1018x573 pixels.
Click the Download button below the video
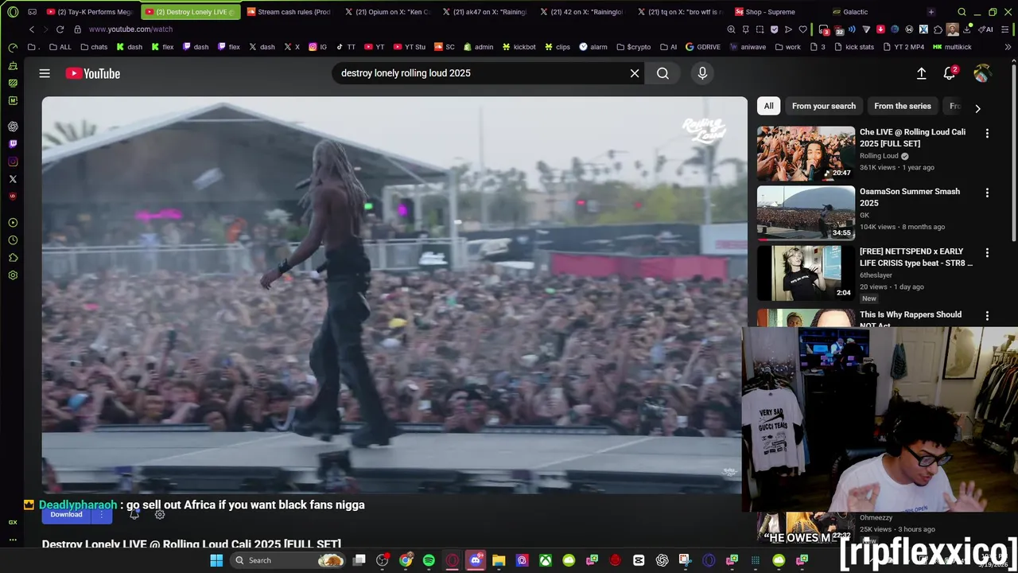tap(66, 515)
